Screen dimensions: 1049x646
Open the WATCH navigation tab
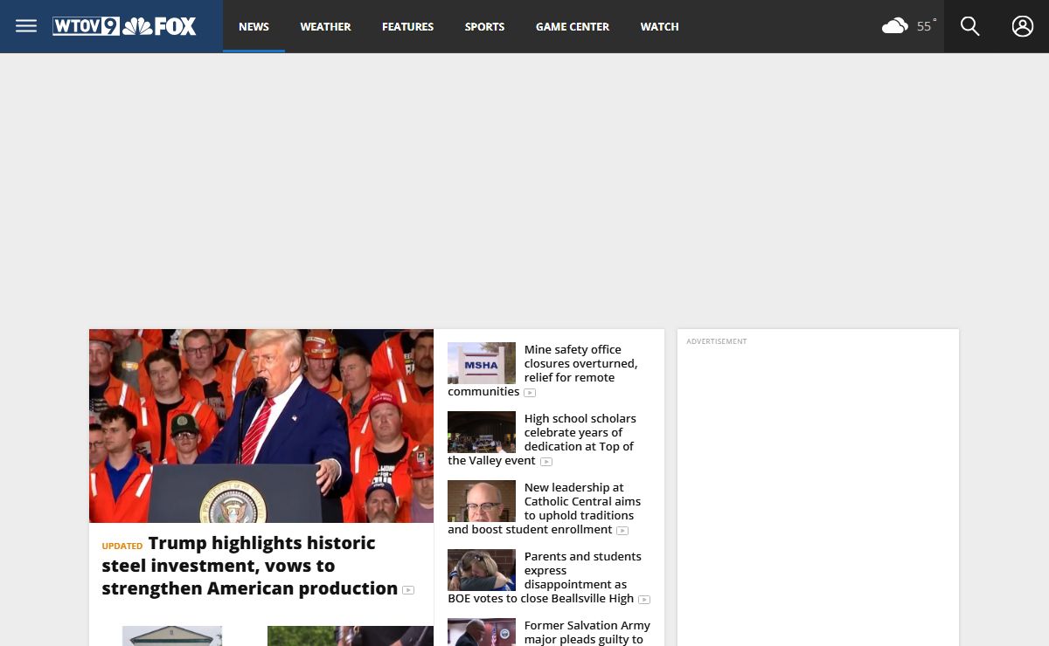coord(659,26)
